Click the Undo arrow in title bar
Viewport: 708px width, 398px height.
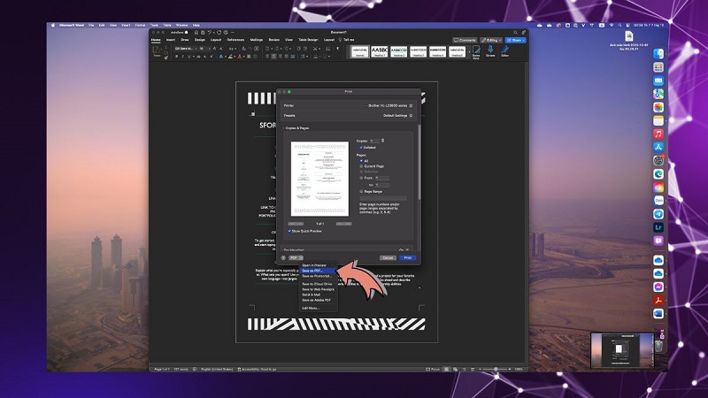(x=210, y=33)
